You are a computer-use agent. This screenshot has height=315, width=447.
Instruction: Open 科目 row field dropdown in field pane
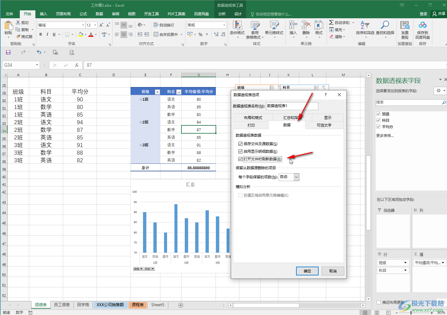pyautogui.click(x=405, y=270)
